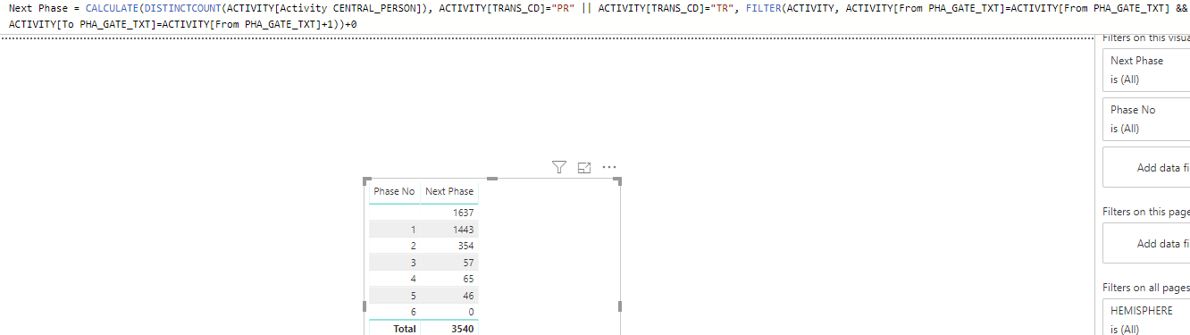
Task: Click 'Filters on all pages' heading
Action: click(1146, 288)
